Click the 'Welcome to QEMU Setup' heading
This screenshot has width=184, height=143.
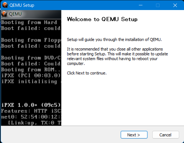pyautogui.click(x=102, y=19)
